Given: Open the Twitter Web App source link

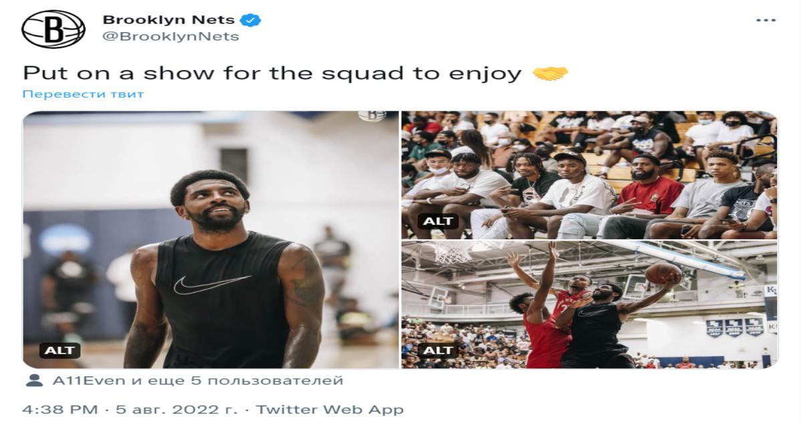Looking at the screenshot, I should pos(330,408).
